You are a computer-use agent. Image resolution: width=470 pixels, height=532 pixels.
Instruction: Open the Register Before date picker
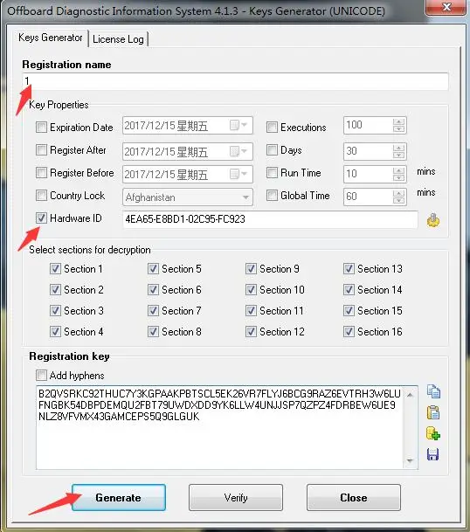pyautogui.click(x=238, y=174)
